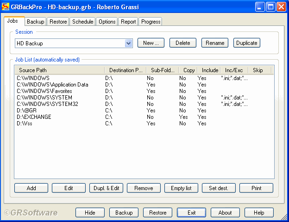Select the D:\EXCHANGE job row
Viewport: 289px width, 222px height.
[34, 117]
